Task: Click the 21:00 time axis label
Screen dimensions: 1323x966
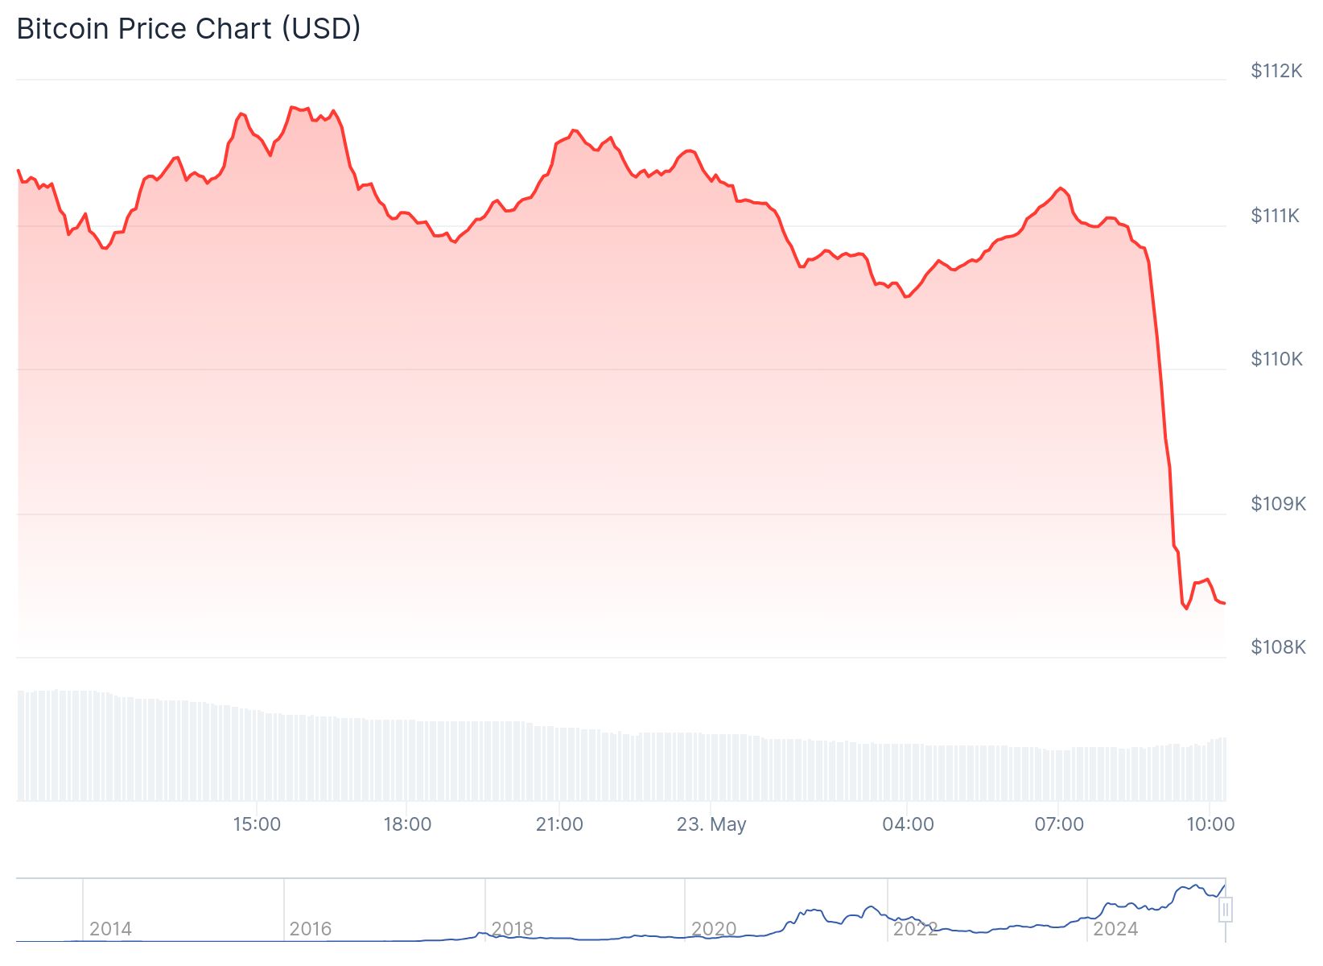Action: (559, 824)
